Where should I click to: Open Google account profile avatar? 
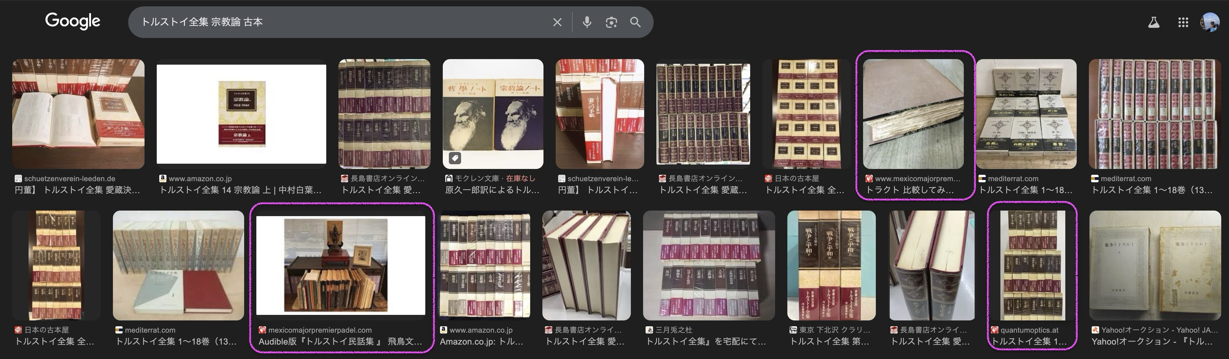tap(1210, 22)
